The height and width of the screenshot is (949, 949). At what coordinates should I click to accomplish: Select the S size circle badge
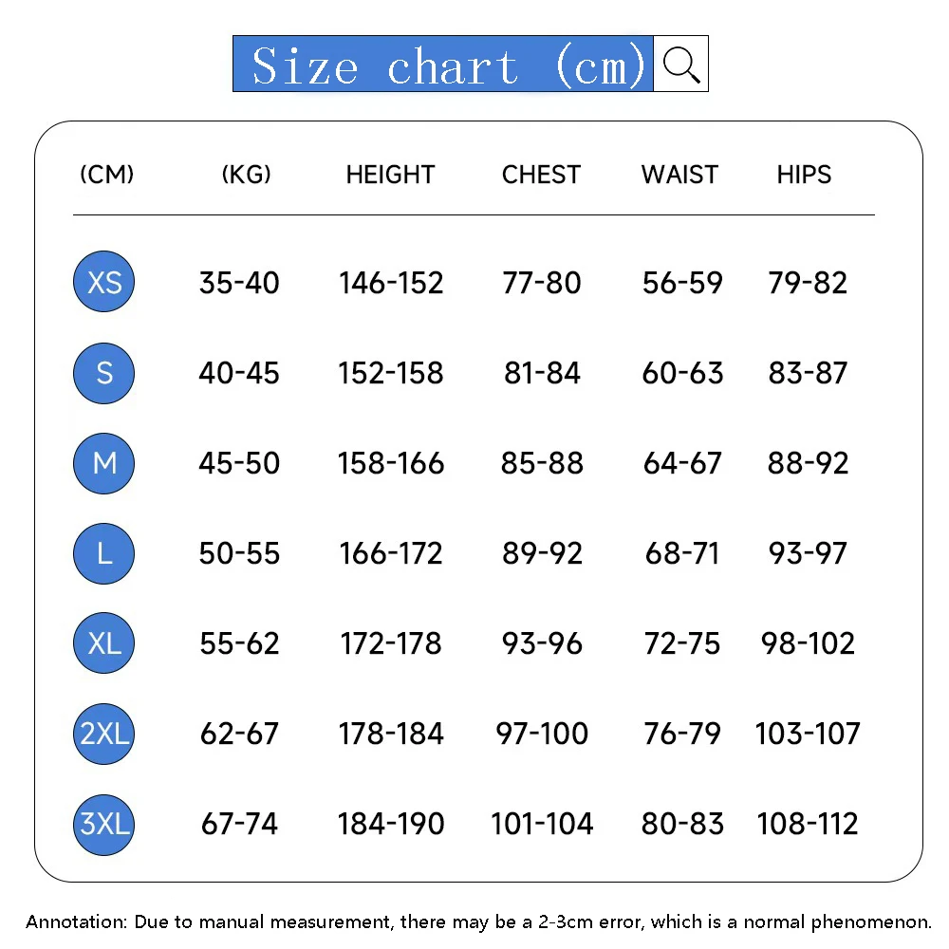(x=104, y=373)
